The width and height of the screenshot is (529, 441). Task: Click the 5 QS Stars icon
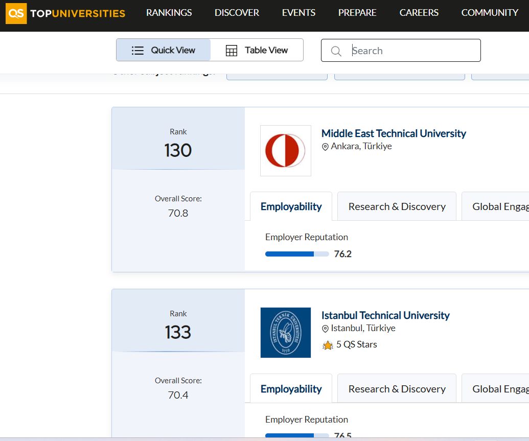click(x=328, y=345)
